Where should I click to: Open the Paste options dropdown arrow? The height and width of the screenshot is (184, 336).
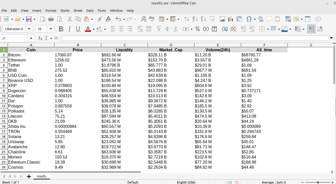(92, 19)
